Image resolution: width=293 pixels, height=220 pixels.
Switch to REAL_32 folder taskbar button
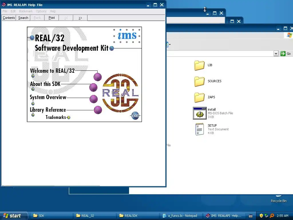pyautogui.click(x=95, y=216)
